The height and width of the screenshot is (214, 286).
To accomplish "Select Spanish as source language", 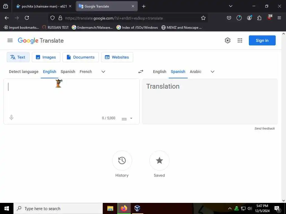I will coord(68,72).
